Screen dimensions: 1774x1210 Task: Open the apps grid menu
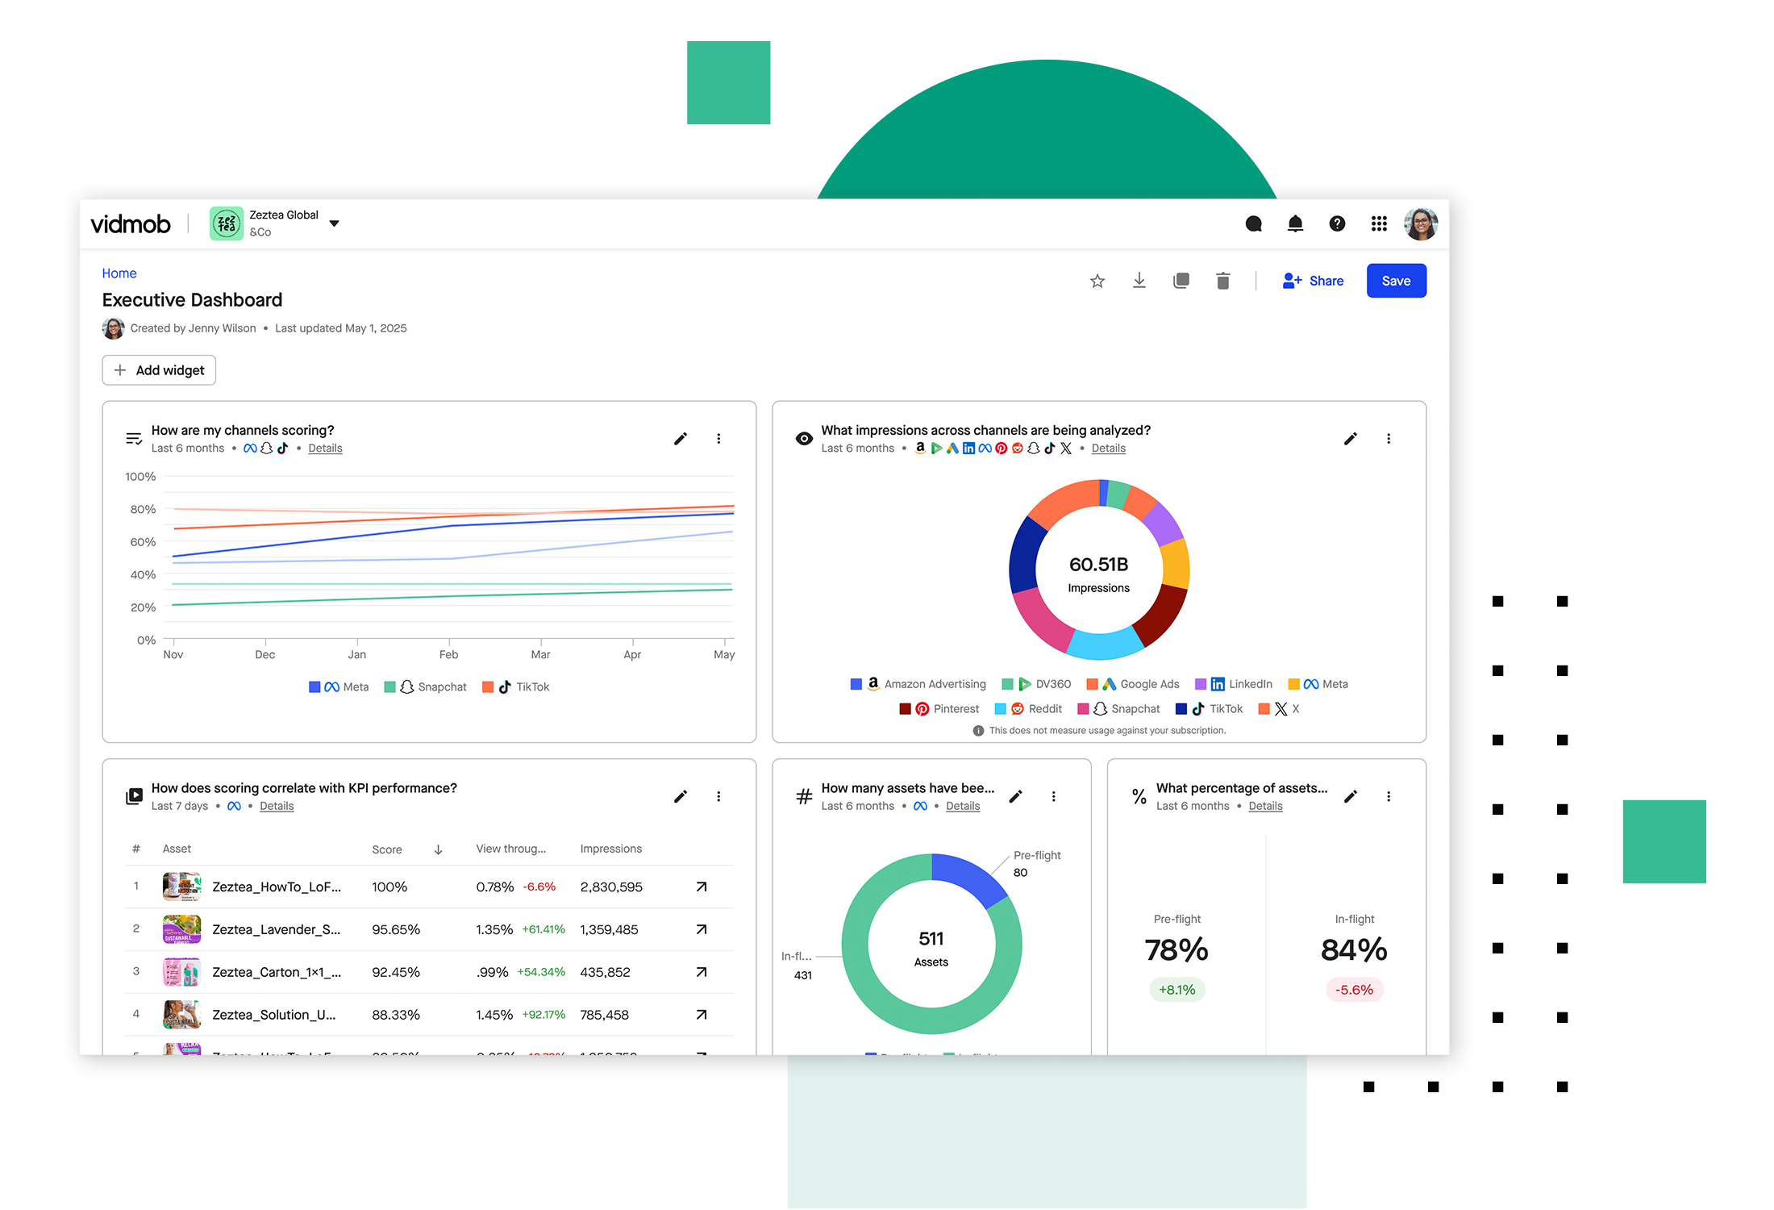[x=1379, y=223]
